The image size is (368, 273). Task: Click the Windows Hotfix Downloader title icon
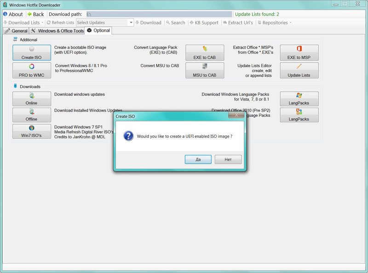(5, 5)
